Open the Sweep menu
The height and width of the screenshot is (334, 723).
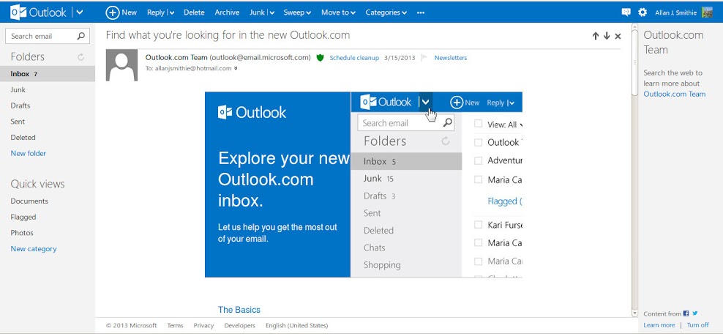[297, 12]
